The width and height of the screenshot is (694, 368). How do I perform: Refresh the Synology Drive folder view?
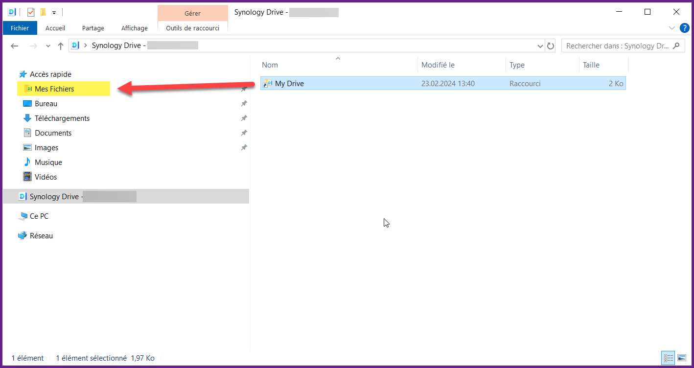pyautogui.click(x=551, y=46)
